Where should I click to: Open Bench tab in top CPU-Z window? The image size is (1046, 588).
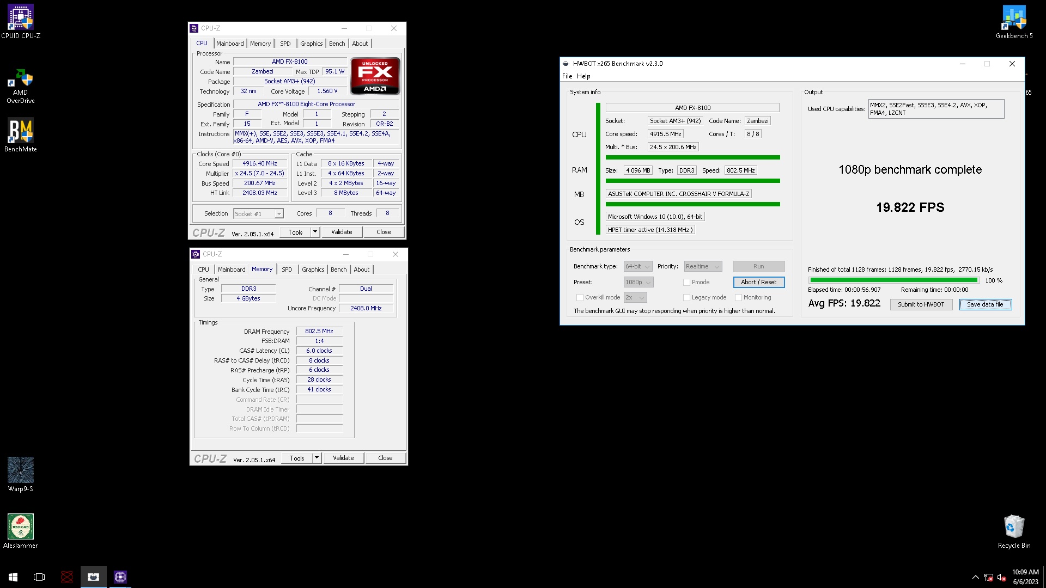[337, 44]
